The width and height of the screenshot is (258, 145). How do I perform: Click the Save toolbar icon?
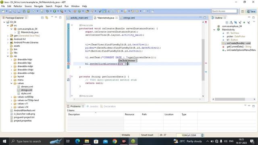pyautogui.click(x=10, y=11)
